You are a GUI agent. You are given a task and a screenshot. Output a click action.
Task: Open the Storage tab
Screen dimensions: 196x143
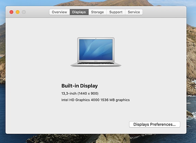point(97,12)
